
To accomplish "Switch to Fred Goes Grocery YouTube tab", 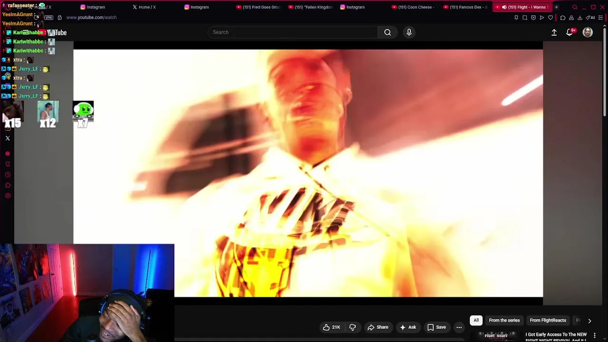I will [x=258, y=7].
